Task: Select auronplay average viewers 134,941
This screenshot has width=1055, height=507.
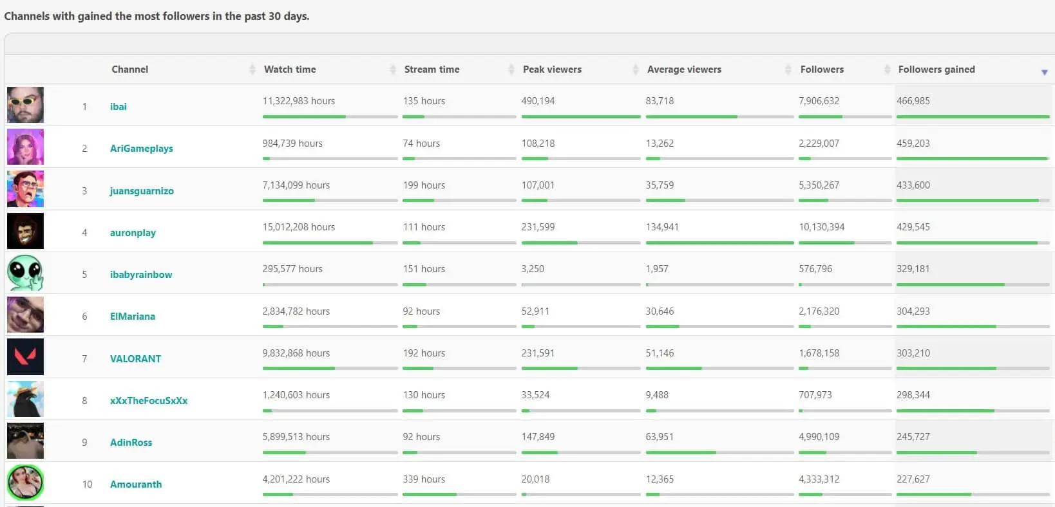Action: pos(662,227)
